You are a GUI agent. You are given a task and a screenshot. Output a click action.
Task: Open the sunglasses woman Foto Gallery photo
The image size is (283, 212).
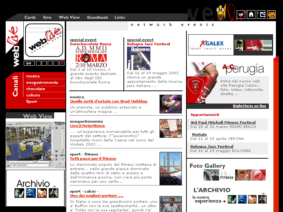point(243,175)
